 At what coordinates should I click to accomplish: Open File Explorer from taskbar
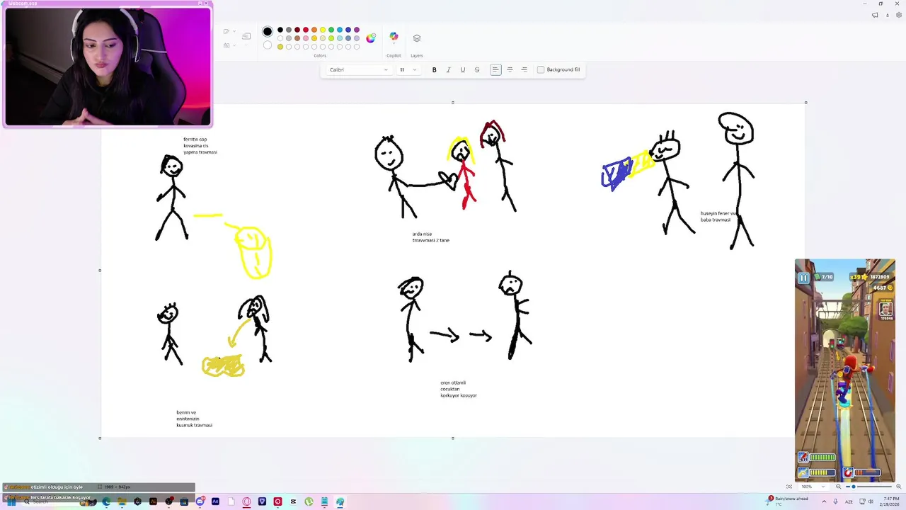click(x=122, y=501)
